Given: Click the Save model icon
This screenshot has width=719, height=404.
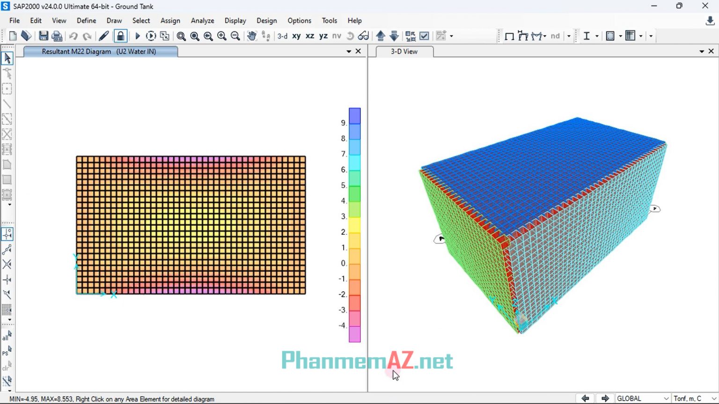Looking at the screenshot, I should click(44, 36).
